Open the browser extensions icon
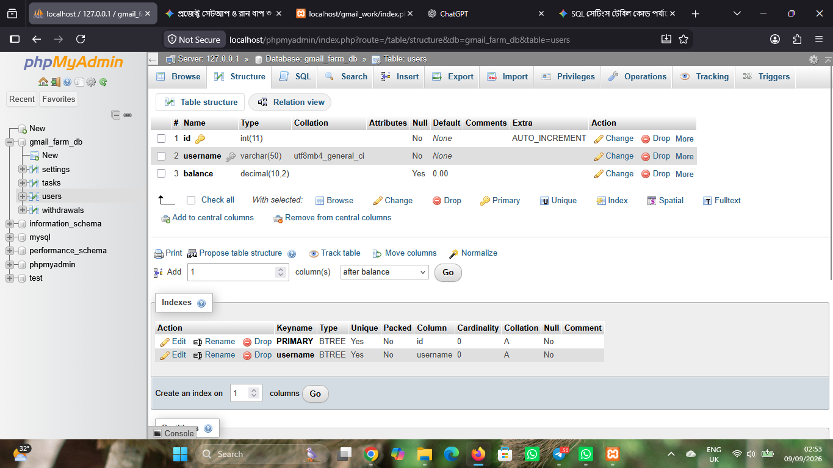Image resolution: width=833 pixels, height=468 pixels. [x=797, y=39]
